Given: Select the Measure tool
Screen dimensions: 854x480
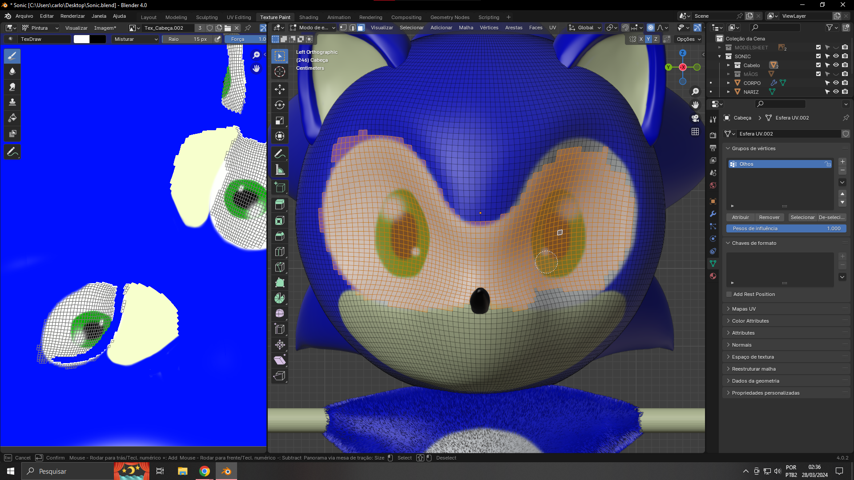Looking at the screenshot, I should pyautogui.click(x=280, y=170).
